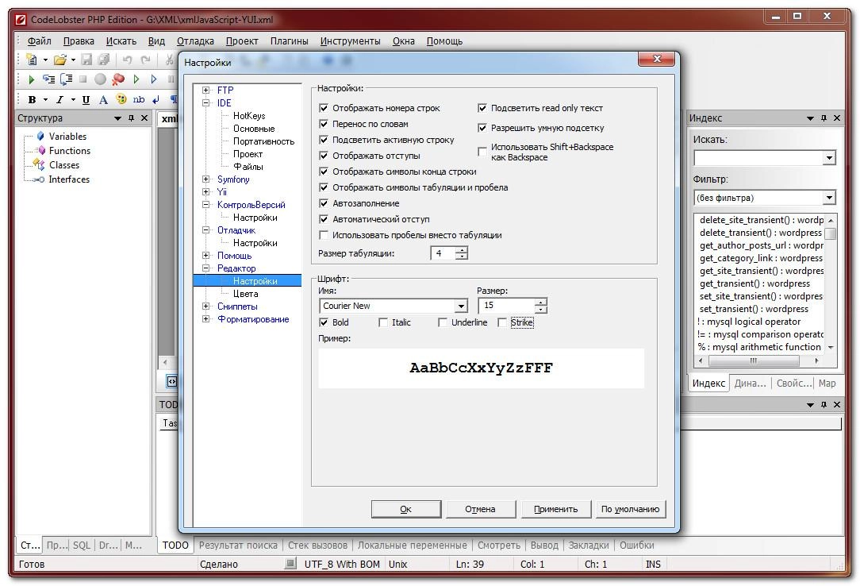Image resolution: width=860 pixels, height=586 pixels.
Task: Click the Step Into debug icon
Action: (49, 79)
